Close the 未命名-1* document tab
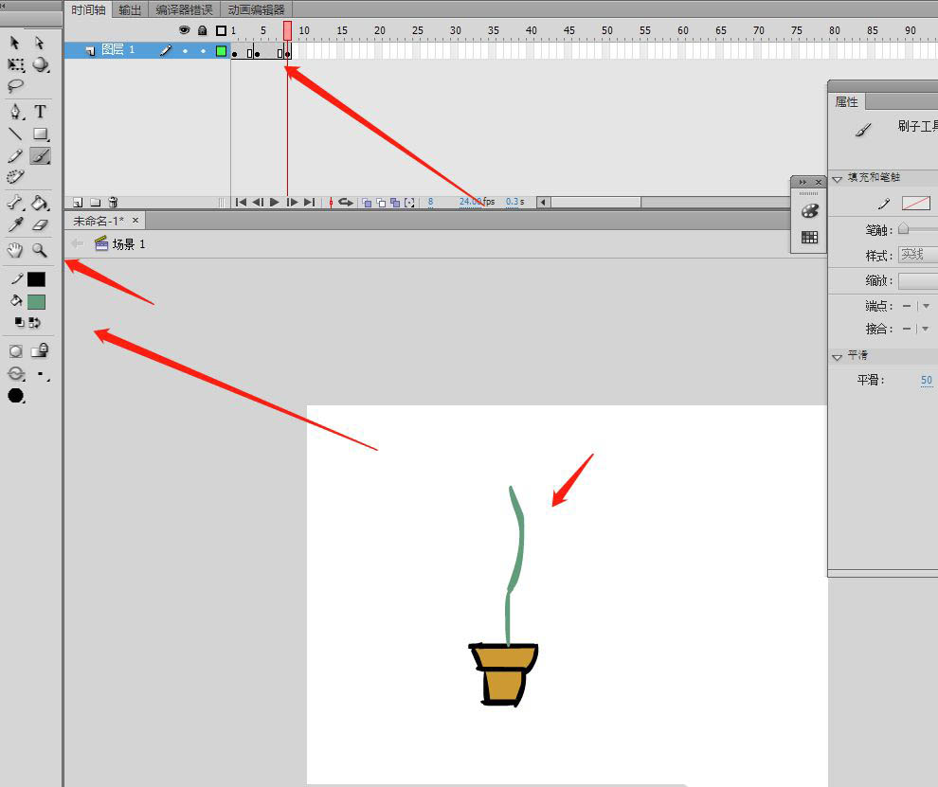938x787 pixels. click(135, 220)
